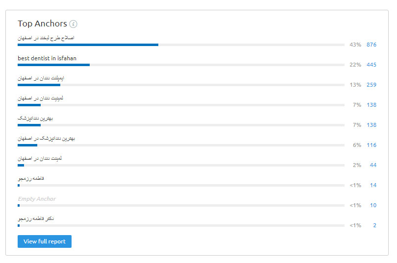Click the 13% progress bar

[181, 85]
